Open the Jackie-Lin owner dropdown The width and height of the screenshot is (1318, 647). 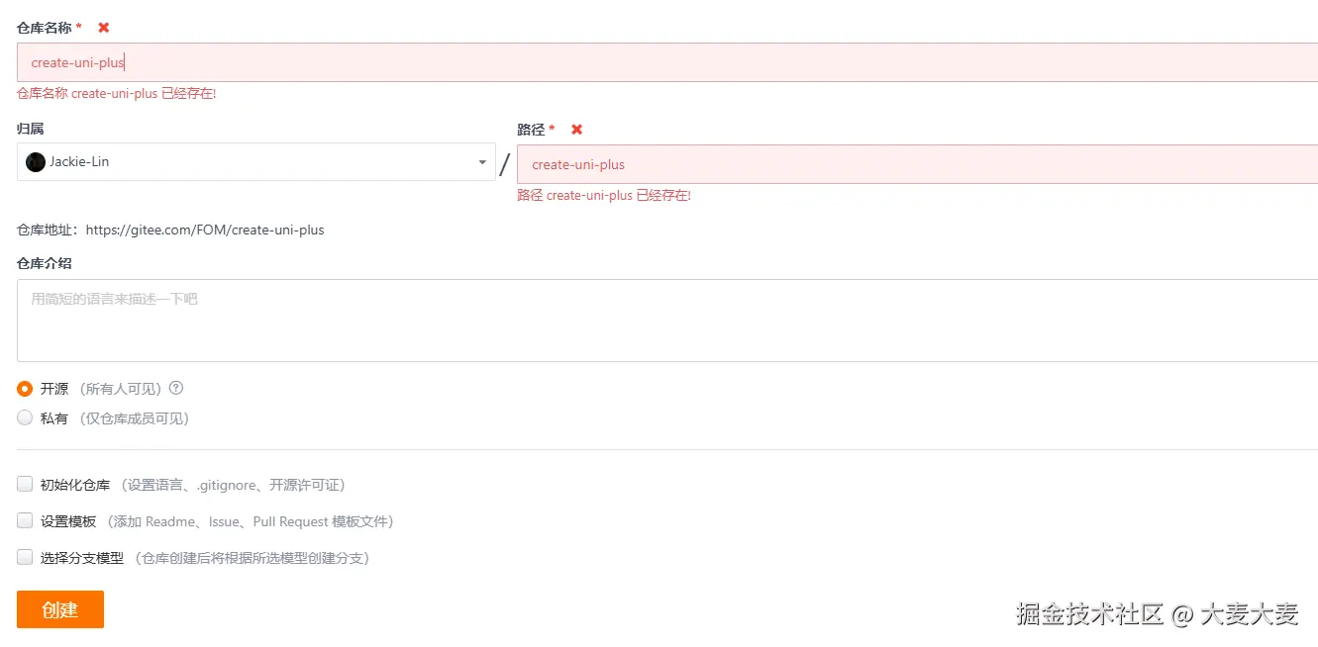(x=256, y=162)
